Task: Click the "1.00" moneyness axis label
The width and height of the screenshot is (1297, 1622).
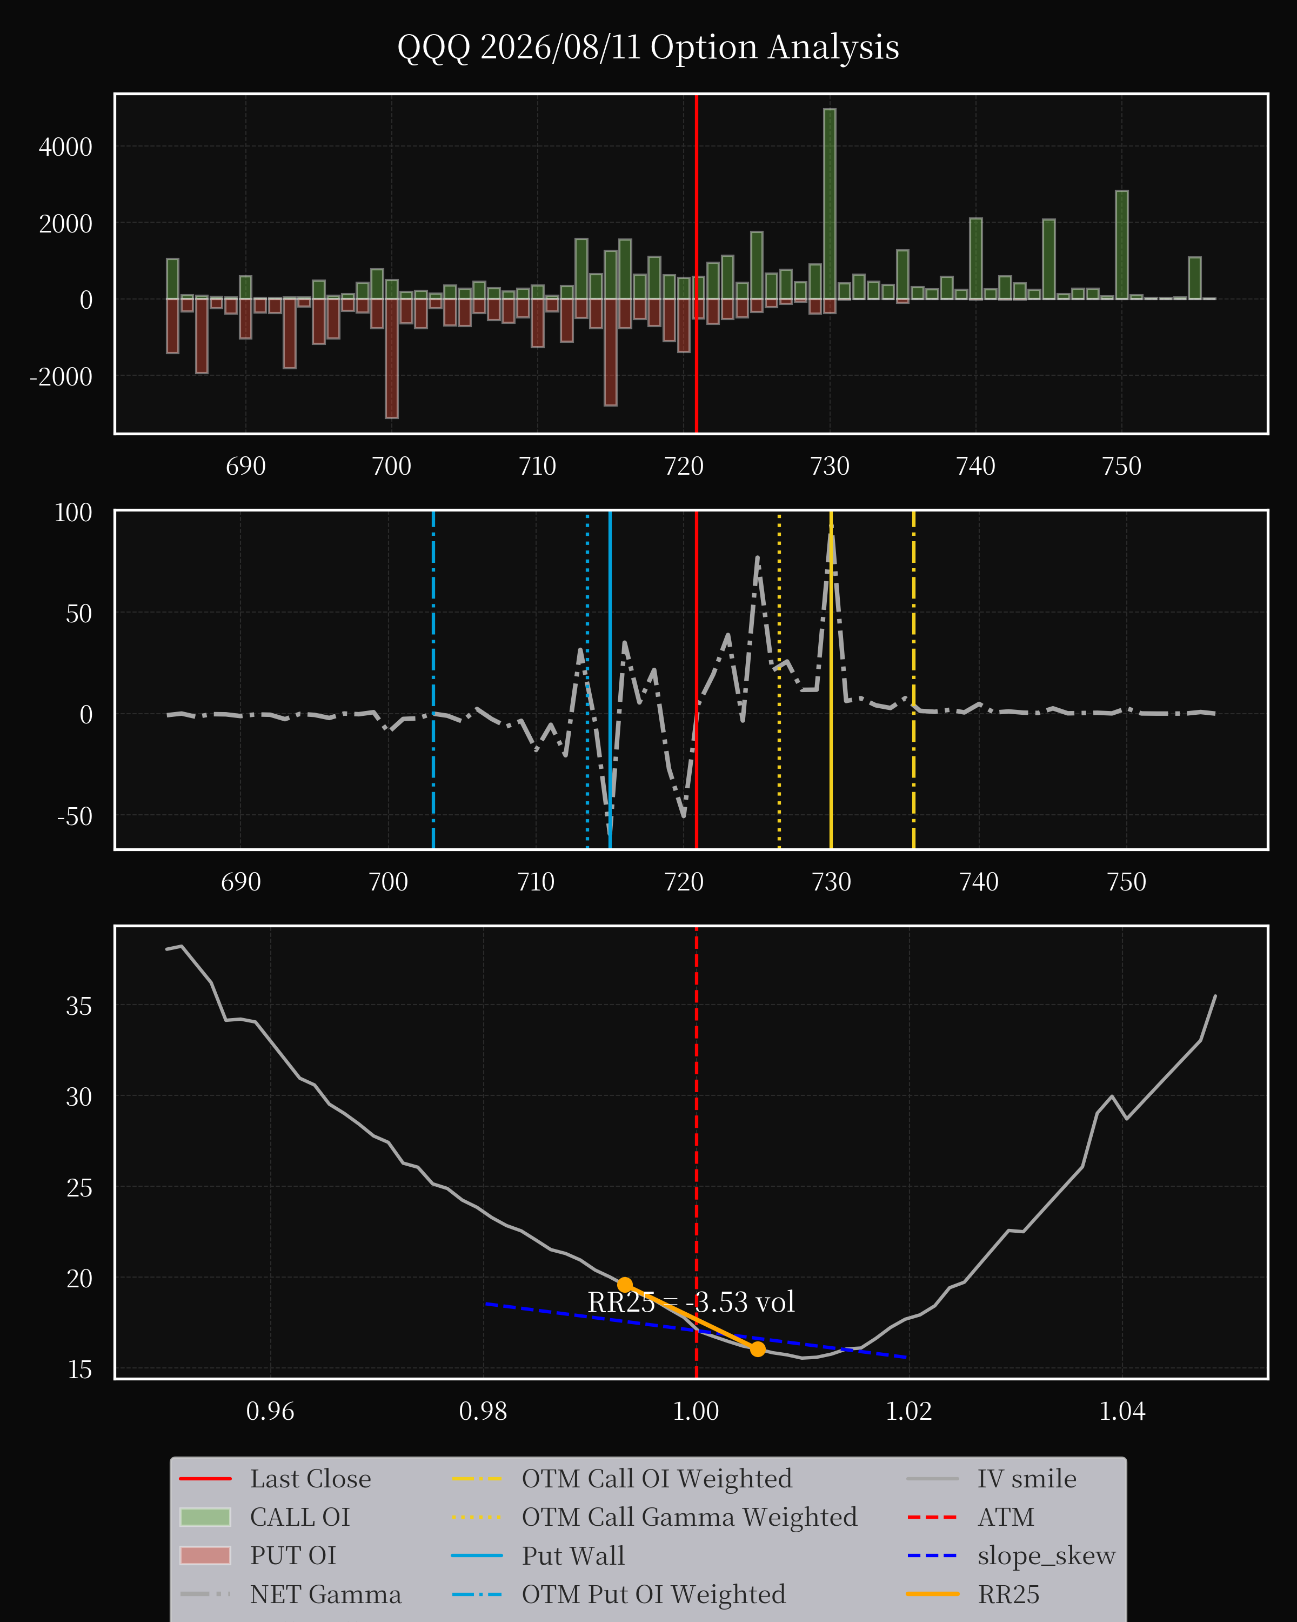Action: [x=696, y=1411]
